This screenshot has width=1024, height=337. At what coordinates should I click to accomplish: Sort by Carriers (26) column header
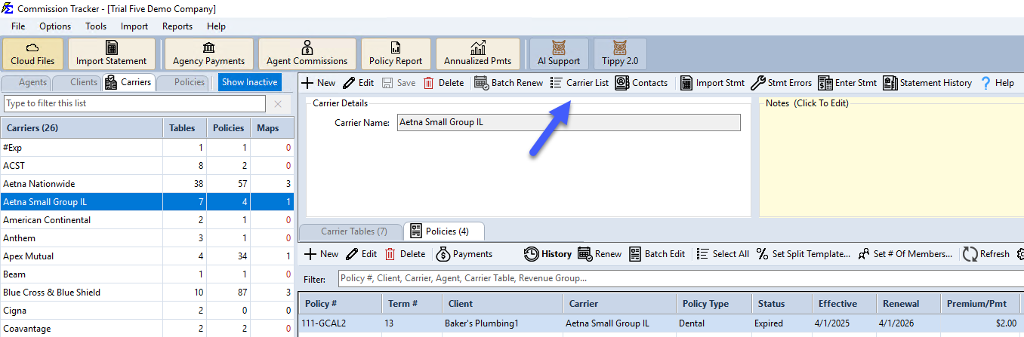click(x=82, y=128)
